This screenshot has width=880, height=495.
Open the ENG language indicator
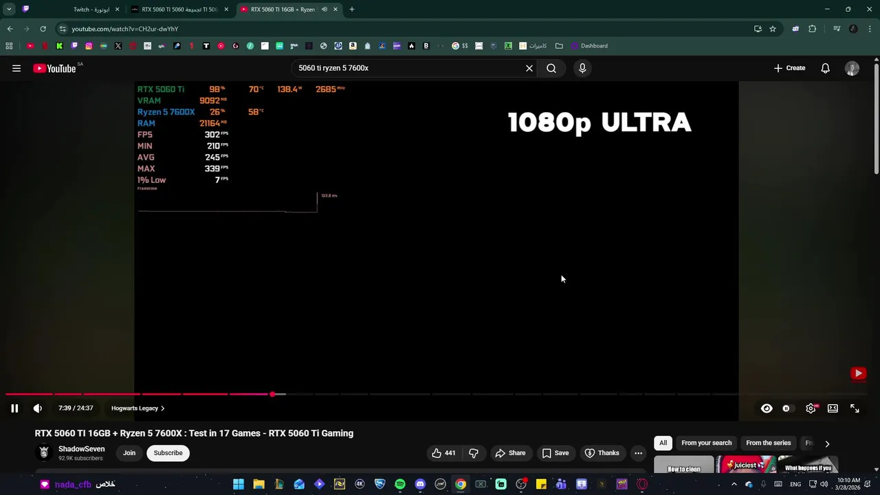pos(795,485)
